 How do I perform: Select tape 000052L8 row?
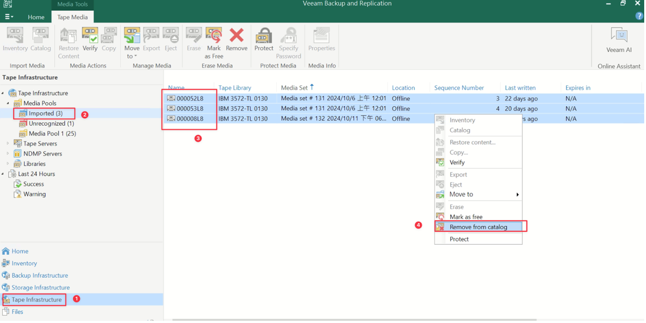(404, 99)
